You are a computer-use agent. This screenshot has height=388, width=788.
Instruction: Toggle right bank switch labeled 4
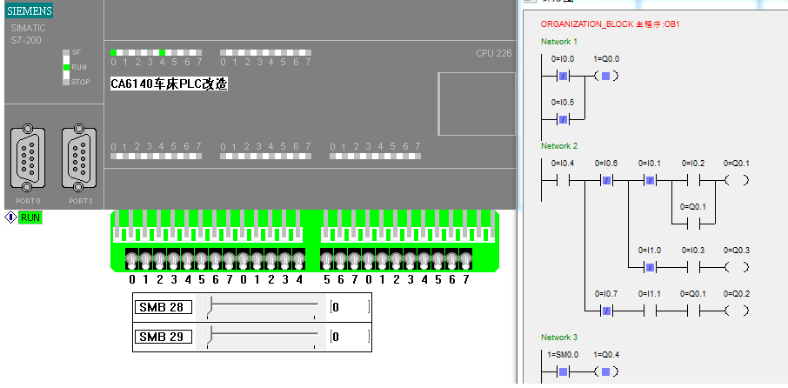coord(424,260)
